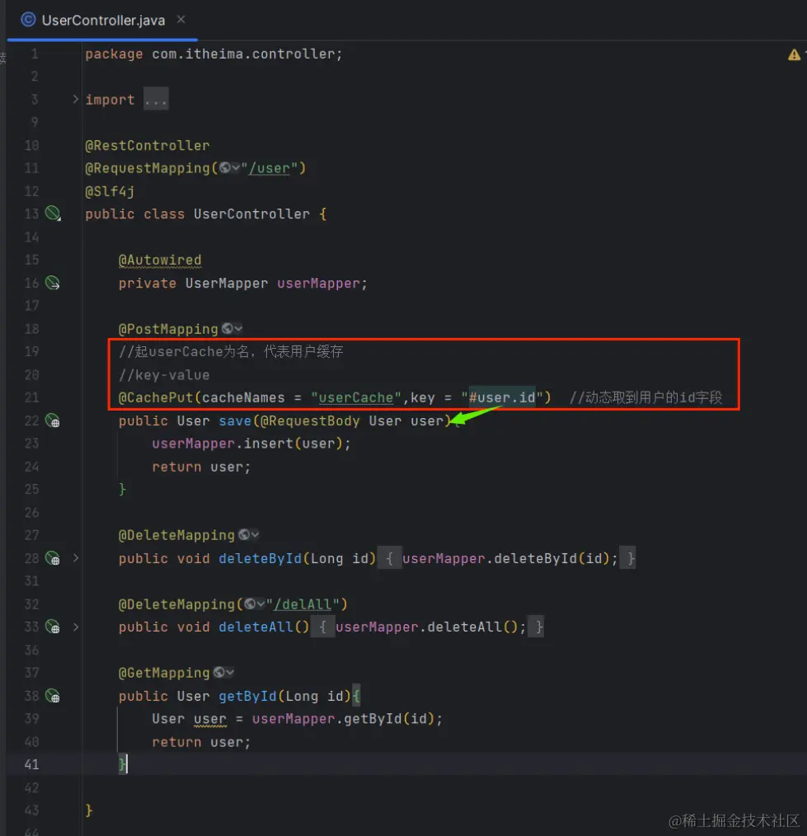807x836 pixels.
Task: Open the globe dropdown inside @DeleteMapping /delAll
Action: point(254,604)
